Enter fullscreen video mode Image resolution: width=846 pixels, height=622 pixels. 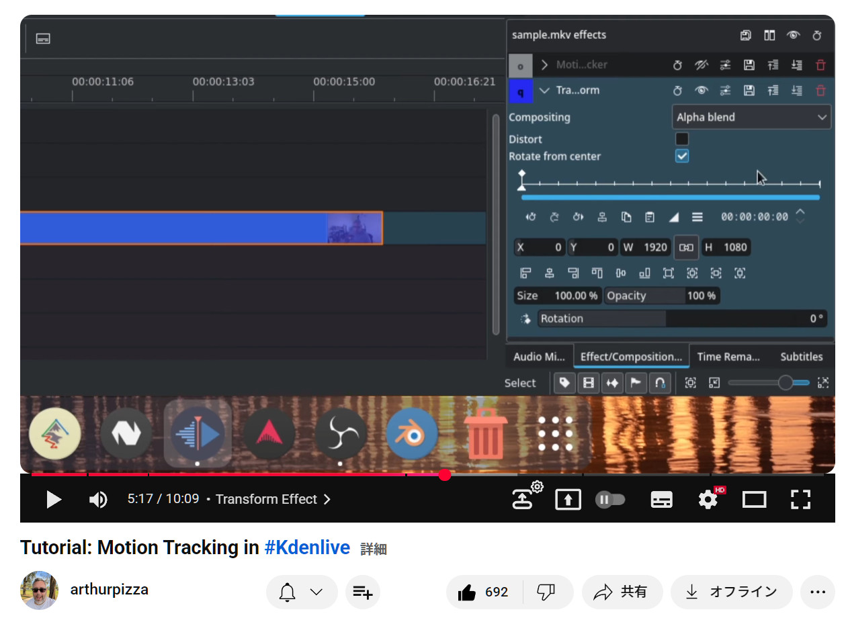[x=800, y=500]
